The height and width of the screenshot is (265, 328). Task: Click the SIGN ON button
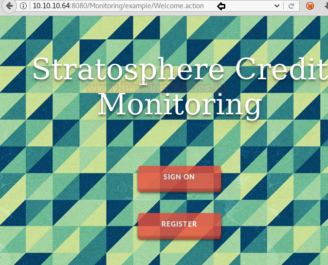coord(179,178)
